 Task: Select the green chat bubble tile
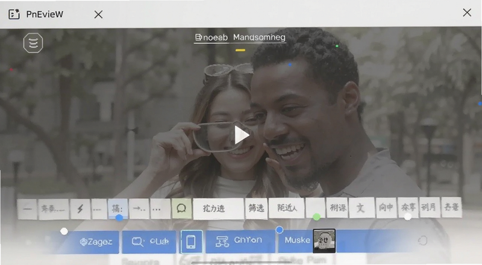[x=182, y=209]
